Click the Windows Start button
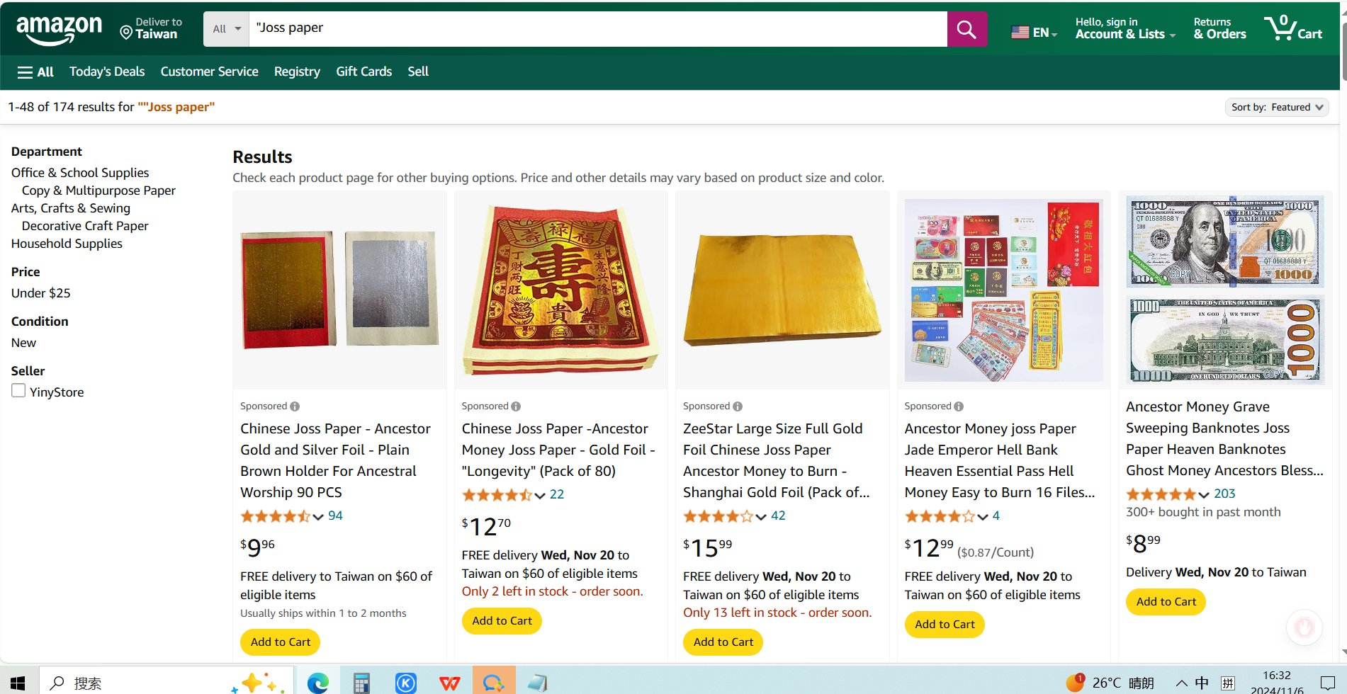This screenshot has width=1347, height=694. pos(18,683)
